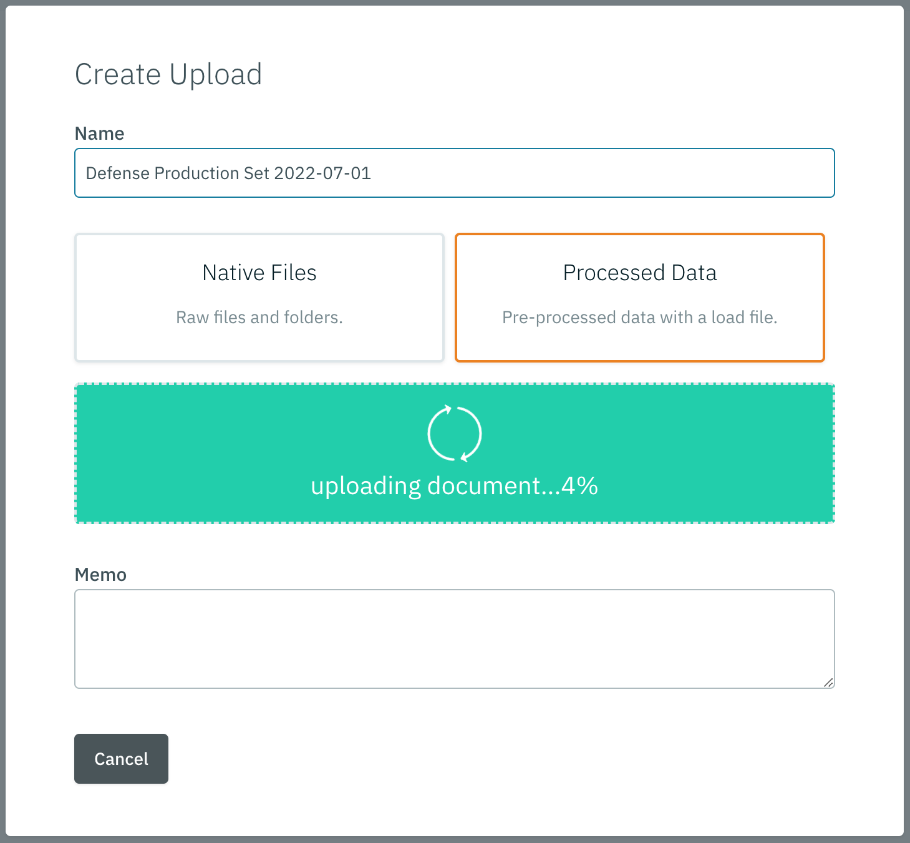Click the 'Create Upload' heading

point(168,75)
